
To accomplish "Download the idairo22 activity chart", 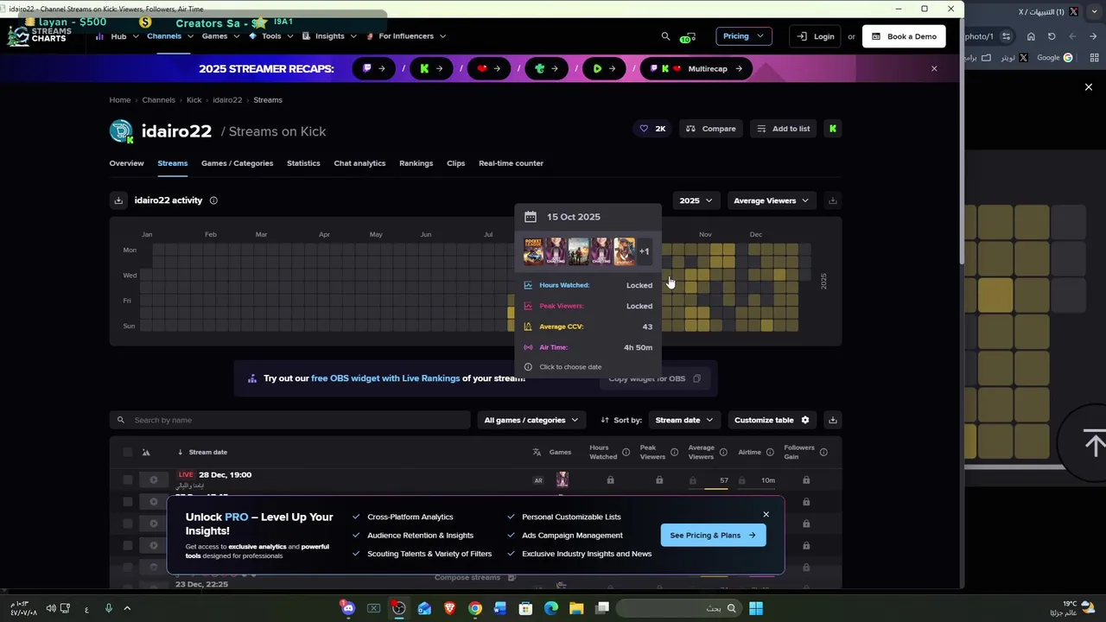I will 118,200.
